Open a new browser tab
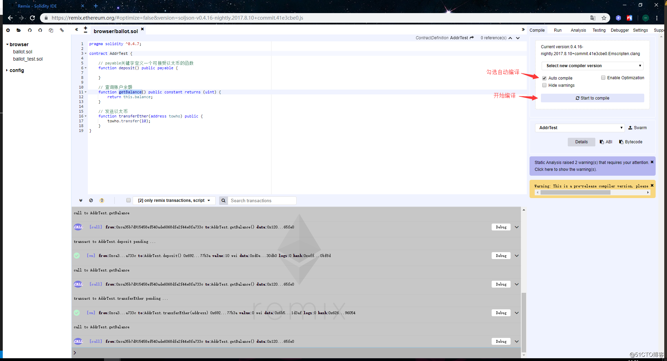The image size is (667, 361). coord(96,6)
